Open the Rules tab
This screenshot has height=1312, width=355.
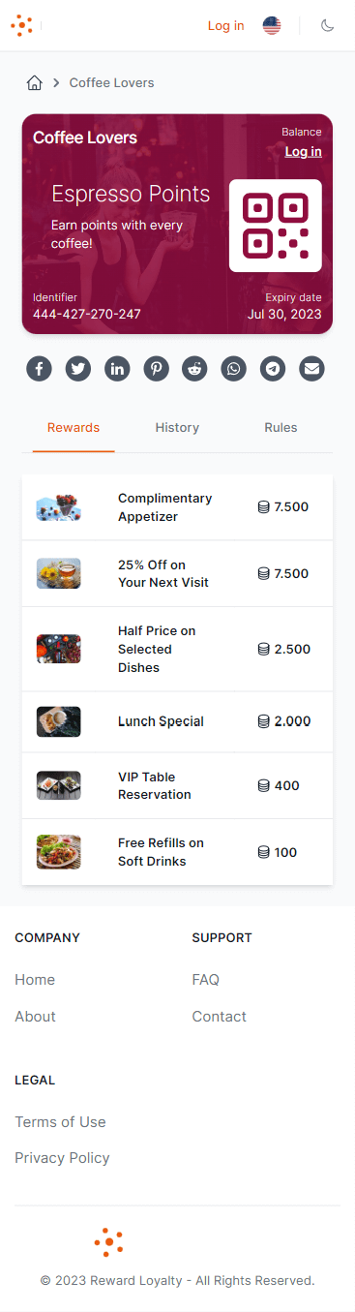(x=281, y=428)
